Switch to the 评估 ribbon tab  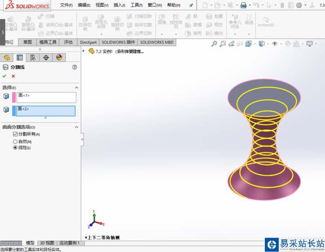(68, 42)
